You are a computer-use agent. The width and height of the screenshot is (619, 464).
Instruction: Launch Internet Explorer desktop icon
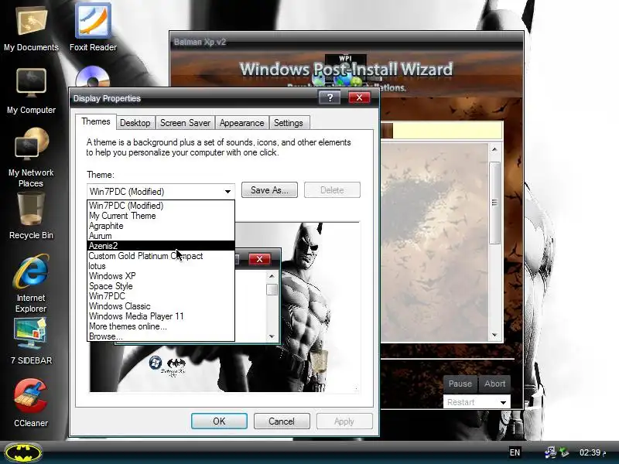pos(31,282)
